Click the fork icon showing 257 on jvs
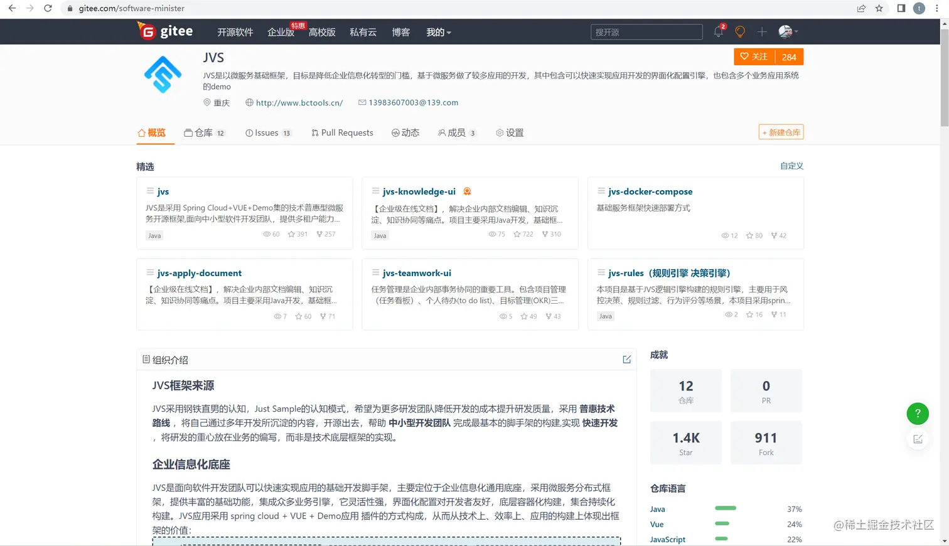 [319, 234]
